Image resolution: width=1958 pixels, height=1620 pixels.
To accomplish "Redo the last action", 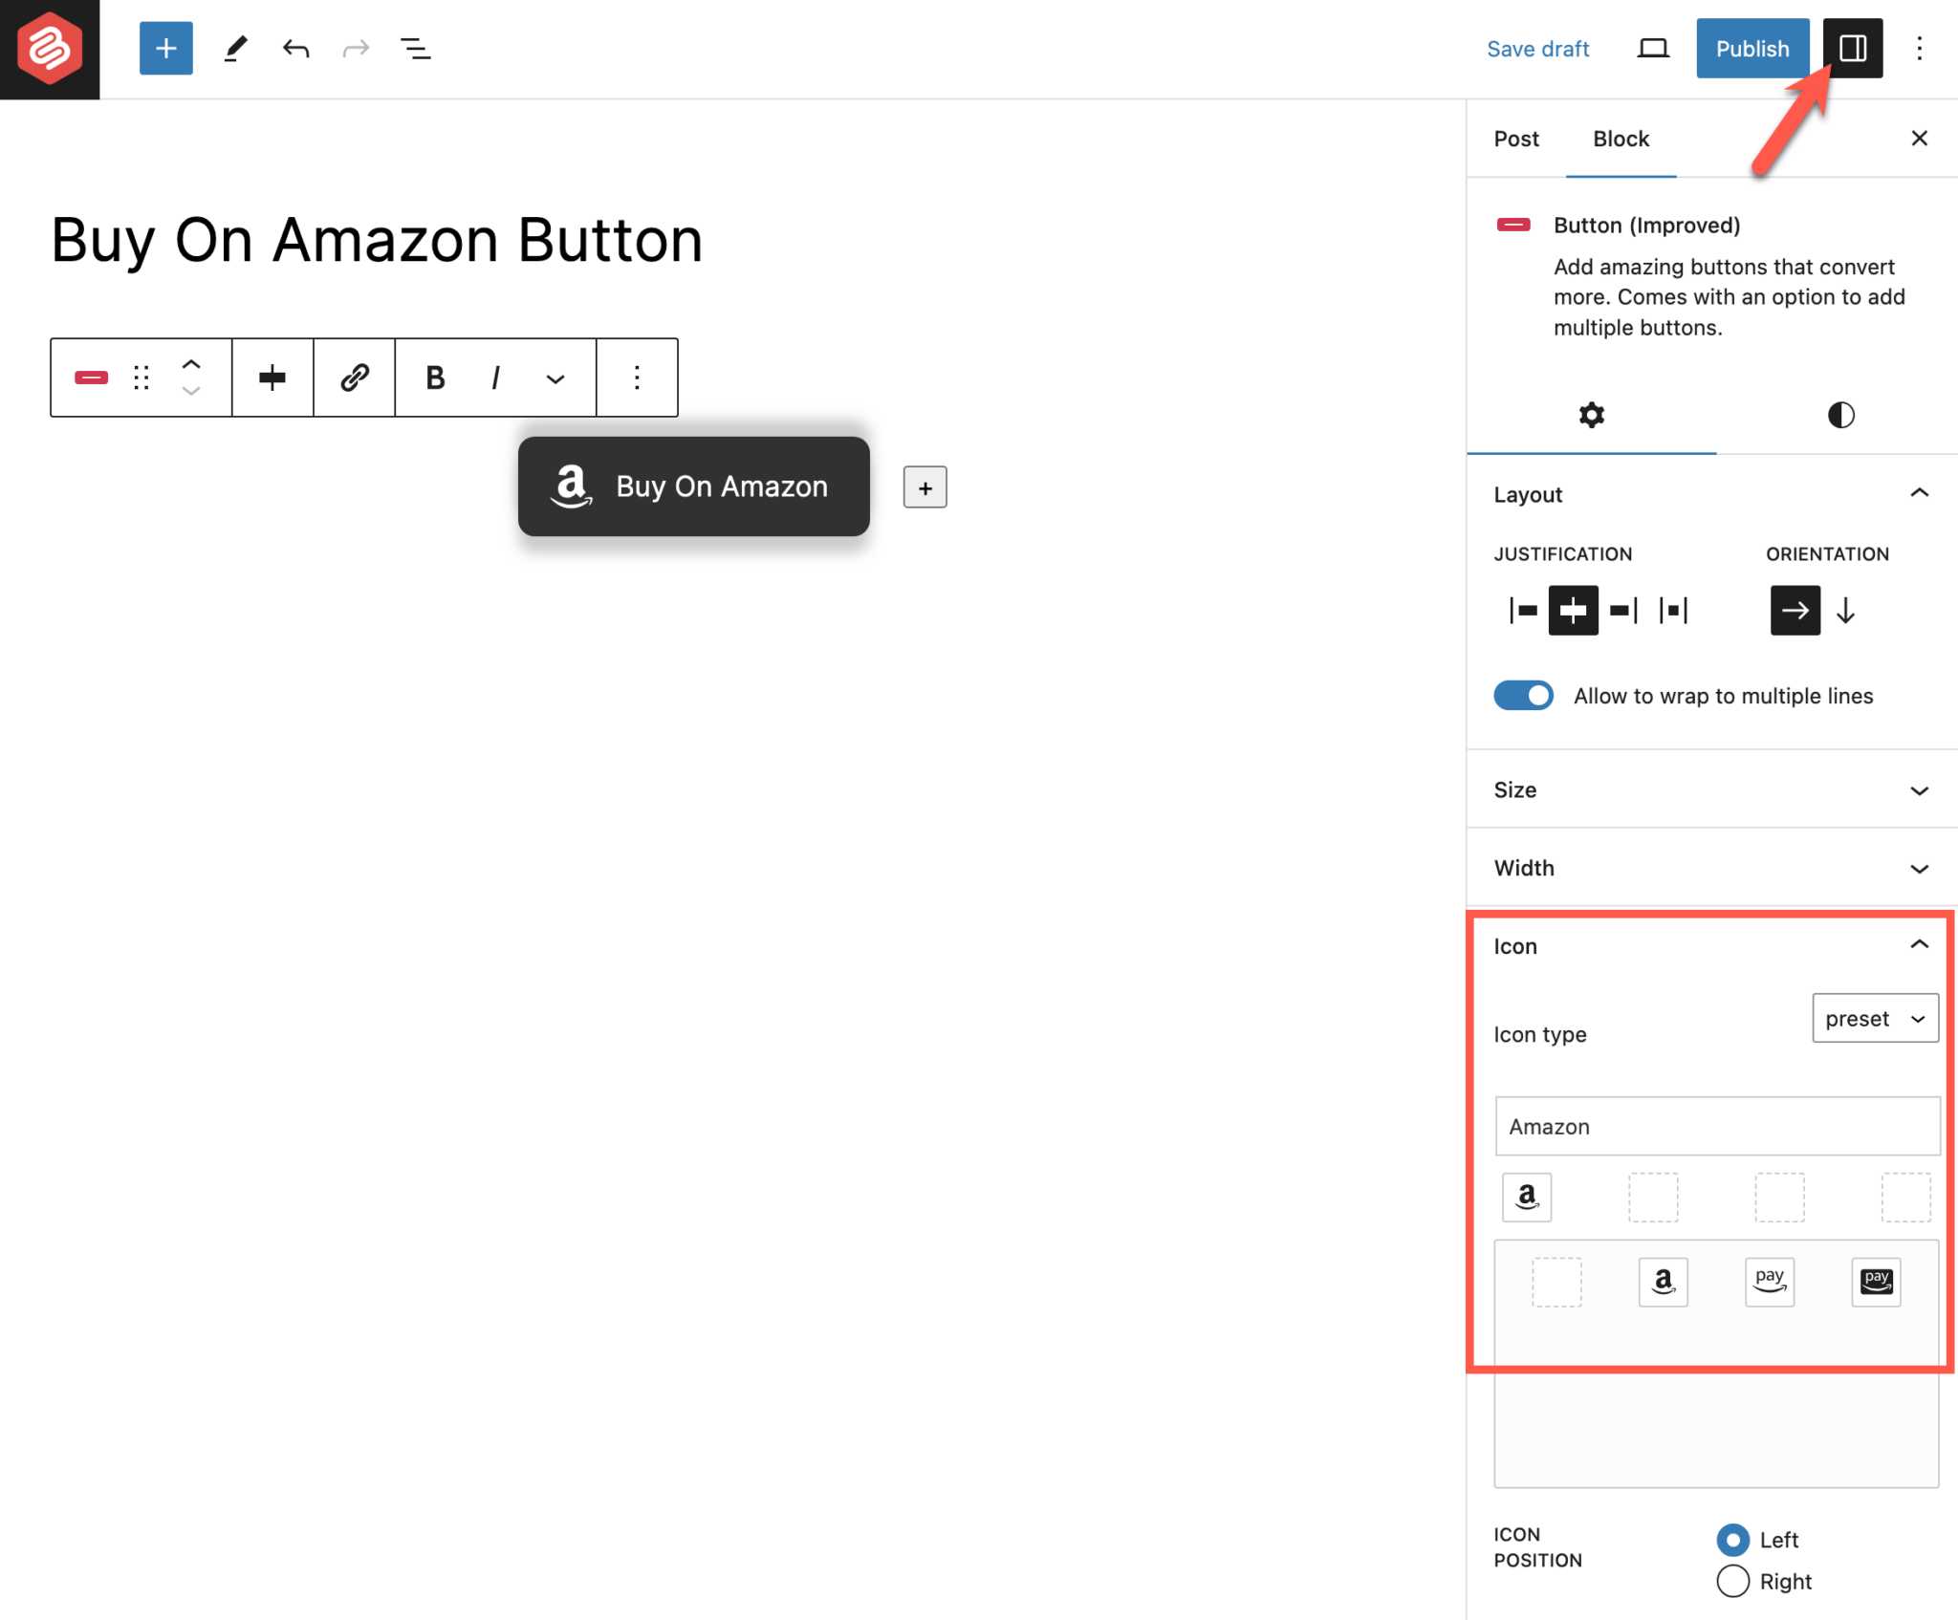I will pyautogui.click(x=355, y=48).
